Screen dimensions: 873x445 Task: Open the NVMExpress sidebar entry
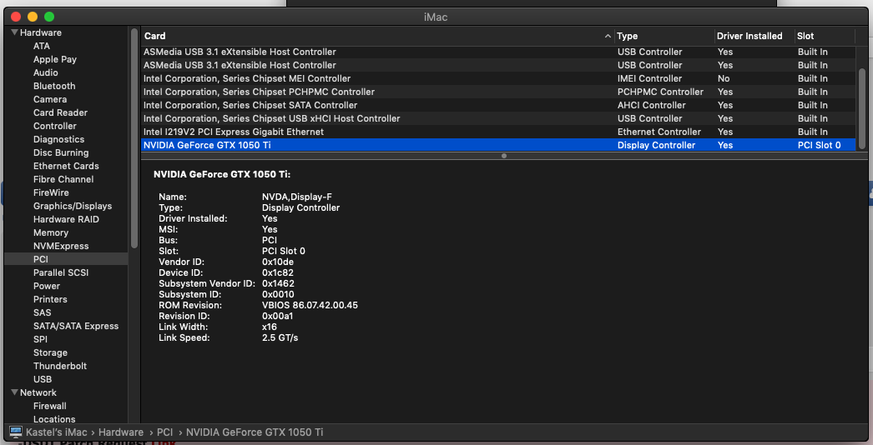click(x=60, y=246)
